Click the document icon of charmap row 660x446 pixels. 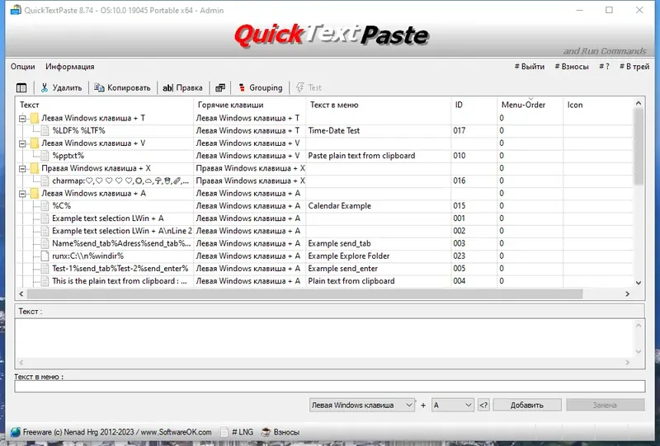(x=45, y=181)
